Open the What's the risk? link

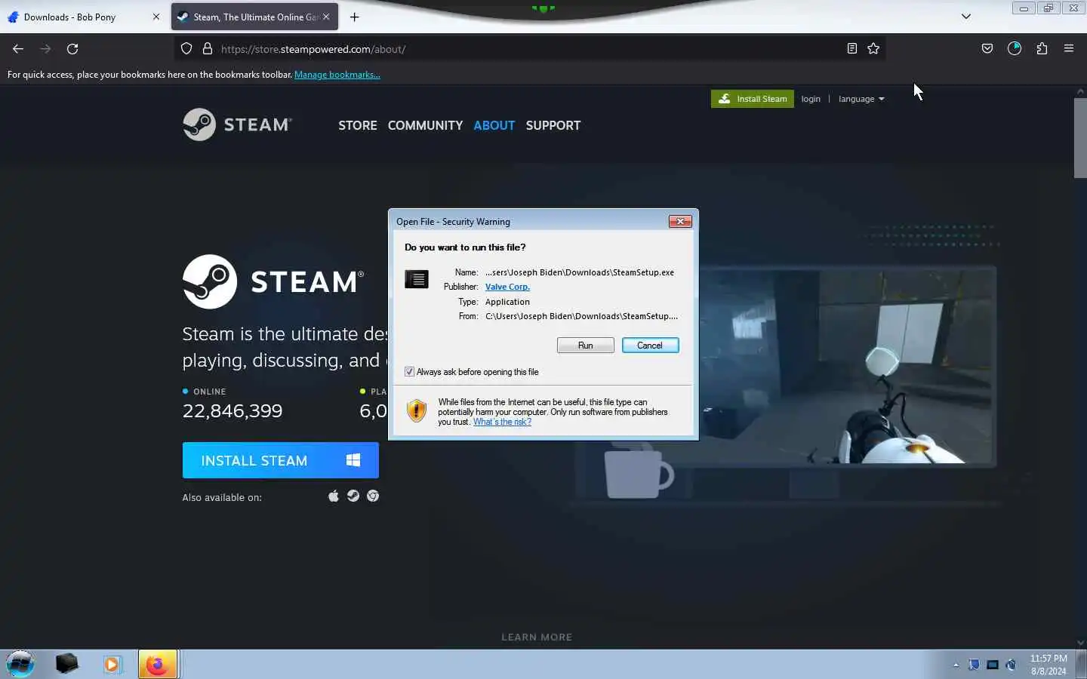502,422
